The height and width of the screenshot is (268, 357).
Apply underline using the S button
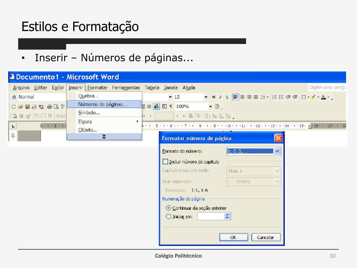pos(227,97)
